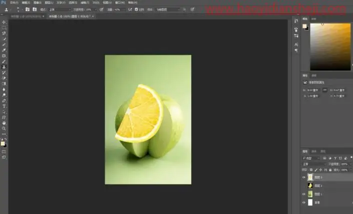The width and height of the screenshot is (353, 214).
Task: Lock image pixels brush button
Action: 316,170
